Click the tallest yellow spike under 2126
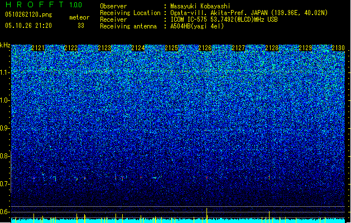 207,215
